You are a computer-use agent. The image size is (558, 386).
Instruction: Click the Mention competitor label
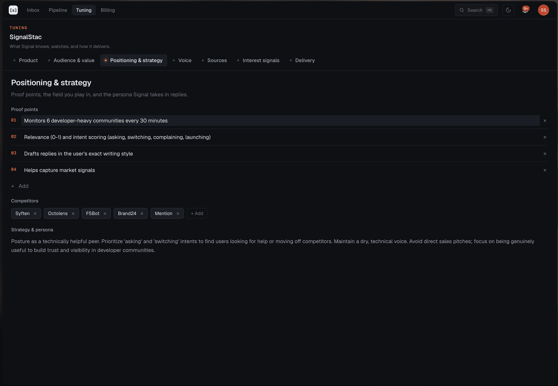click(163, 213)
